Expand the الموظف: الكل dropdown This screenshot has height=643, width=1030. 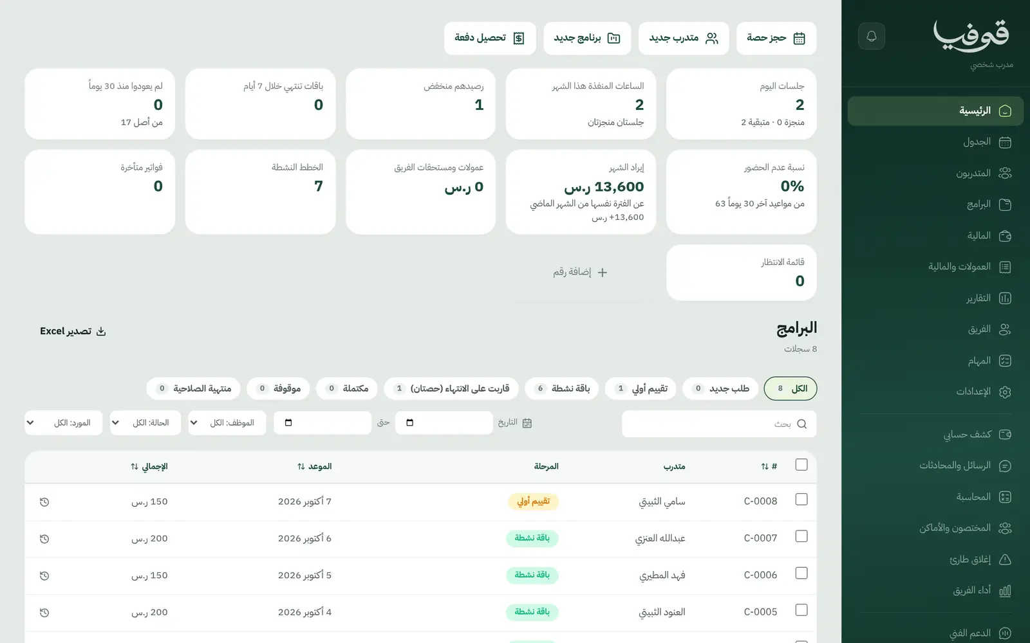(x=227, y=423)
